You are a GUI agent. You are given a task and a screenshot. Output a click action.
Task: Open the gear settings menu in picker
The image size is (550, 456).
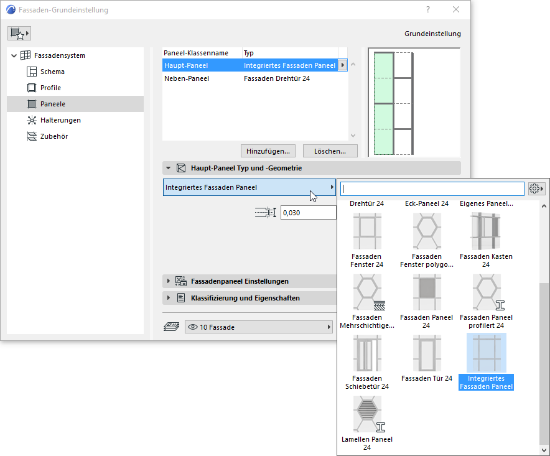coord(536,188)
